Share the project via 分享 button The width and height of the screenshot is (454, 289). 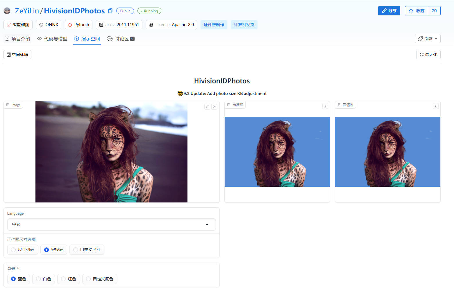[x=389, y=11]
